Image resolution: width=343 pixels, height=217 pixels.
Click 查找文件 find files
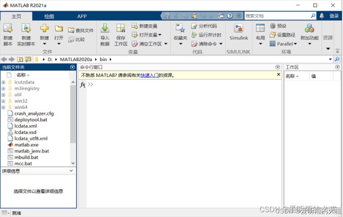coord(81,30)
